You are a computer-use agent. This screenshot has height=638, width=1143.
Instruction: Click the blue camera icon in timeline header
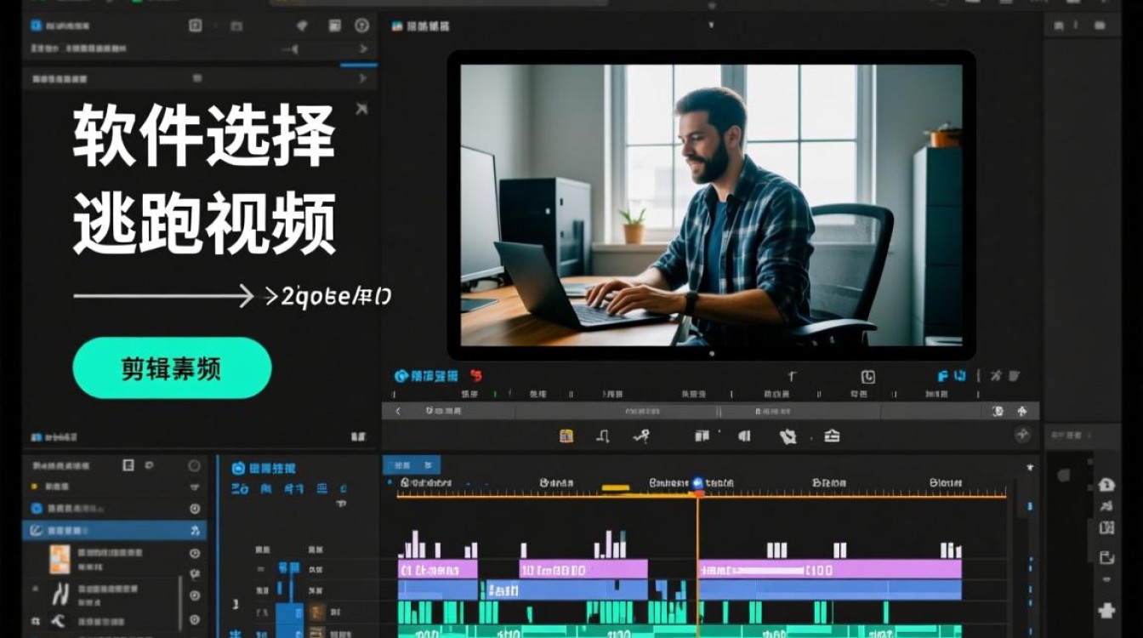click(x=239, y=468)
